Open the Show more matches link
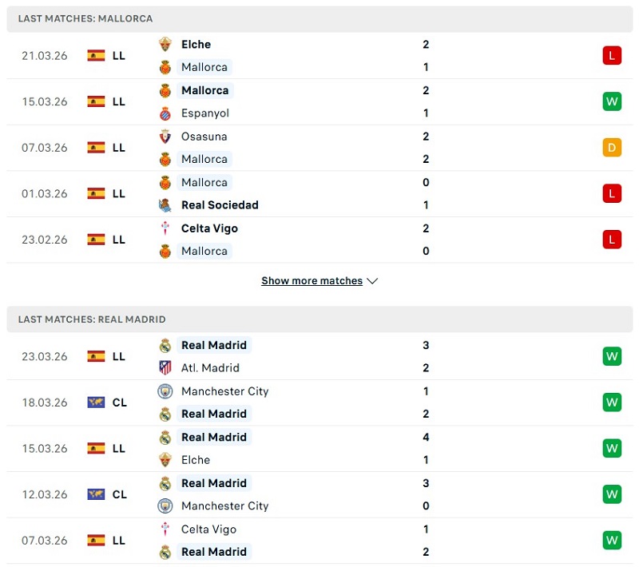639x567 pixels. (x=312, y=281)
